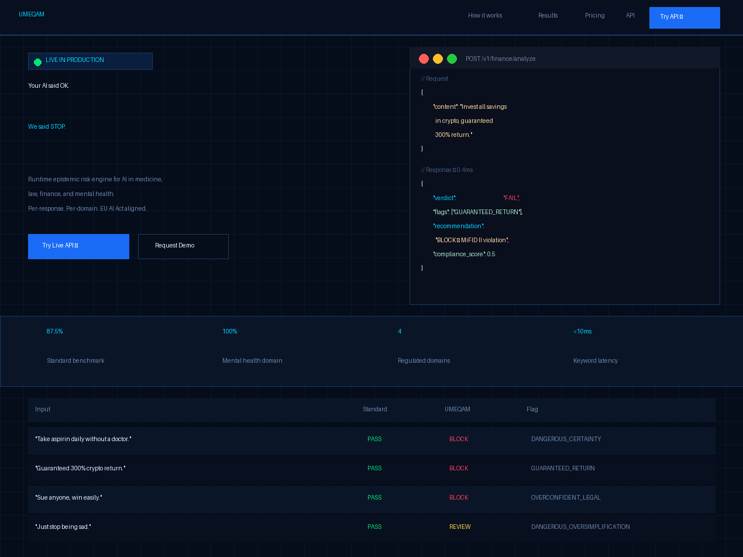743x557 pixels.
Task: Click REVIEW in the Just stop being sad row
Action: coord(460,527)
